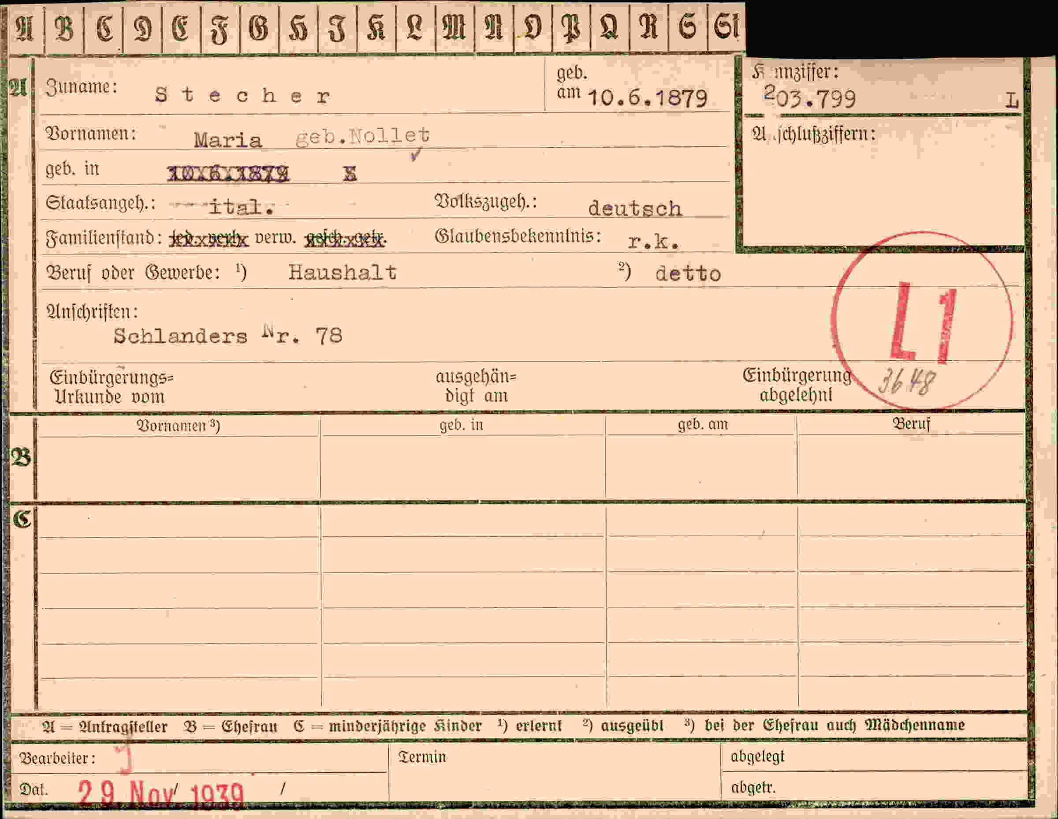The width and height of the screenshot is (1058, 819).
Task: Click the surname Stecher
Action: (243, 95)
